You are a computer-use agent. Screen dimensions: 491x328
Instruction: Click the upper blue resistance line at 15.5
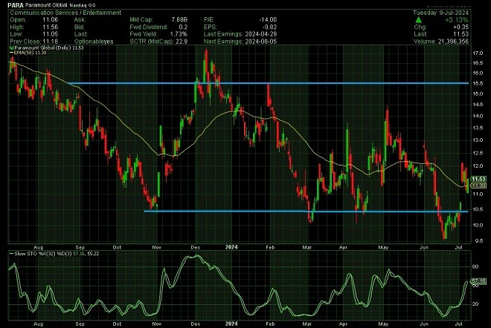(x=268, y=83)
